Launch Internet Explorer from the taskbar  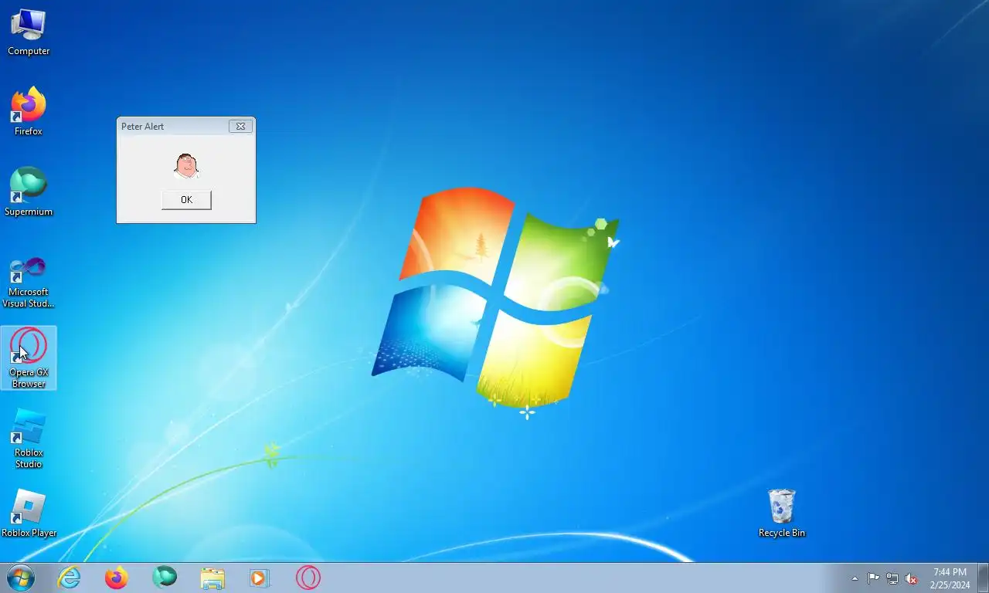click(x=69, y=578)
